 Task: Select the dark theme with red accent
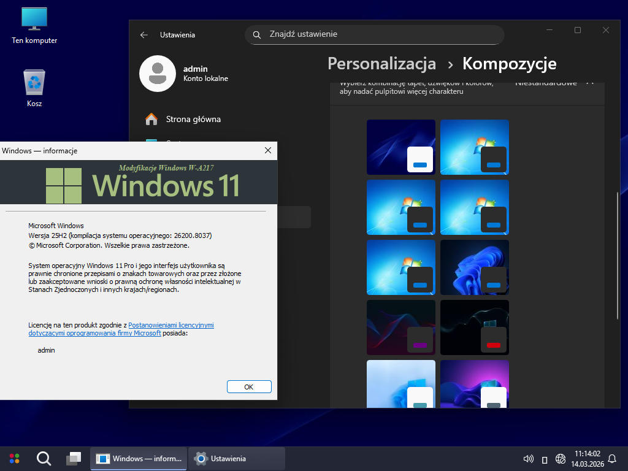pos(474,327)
